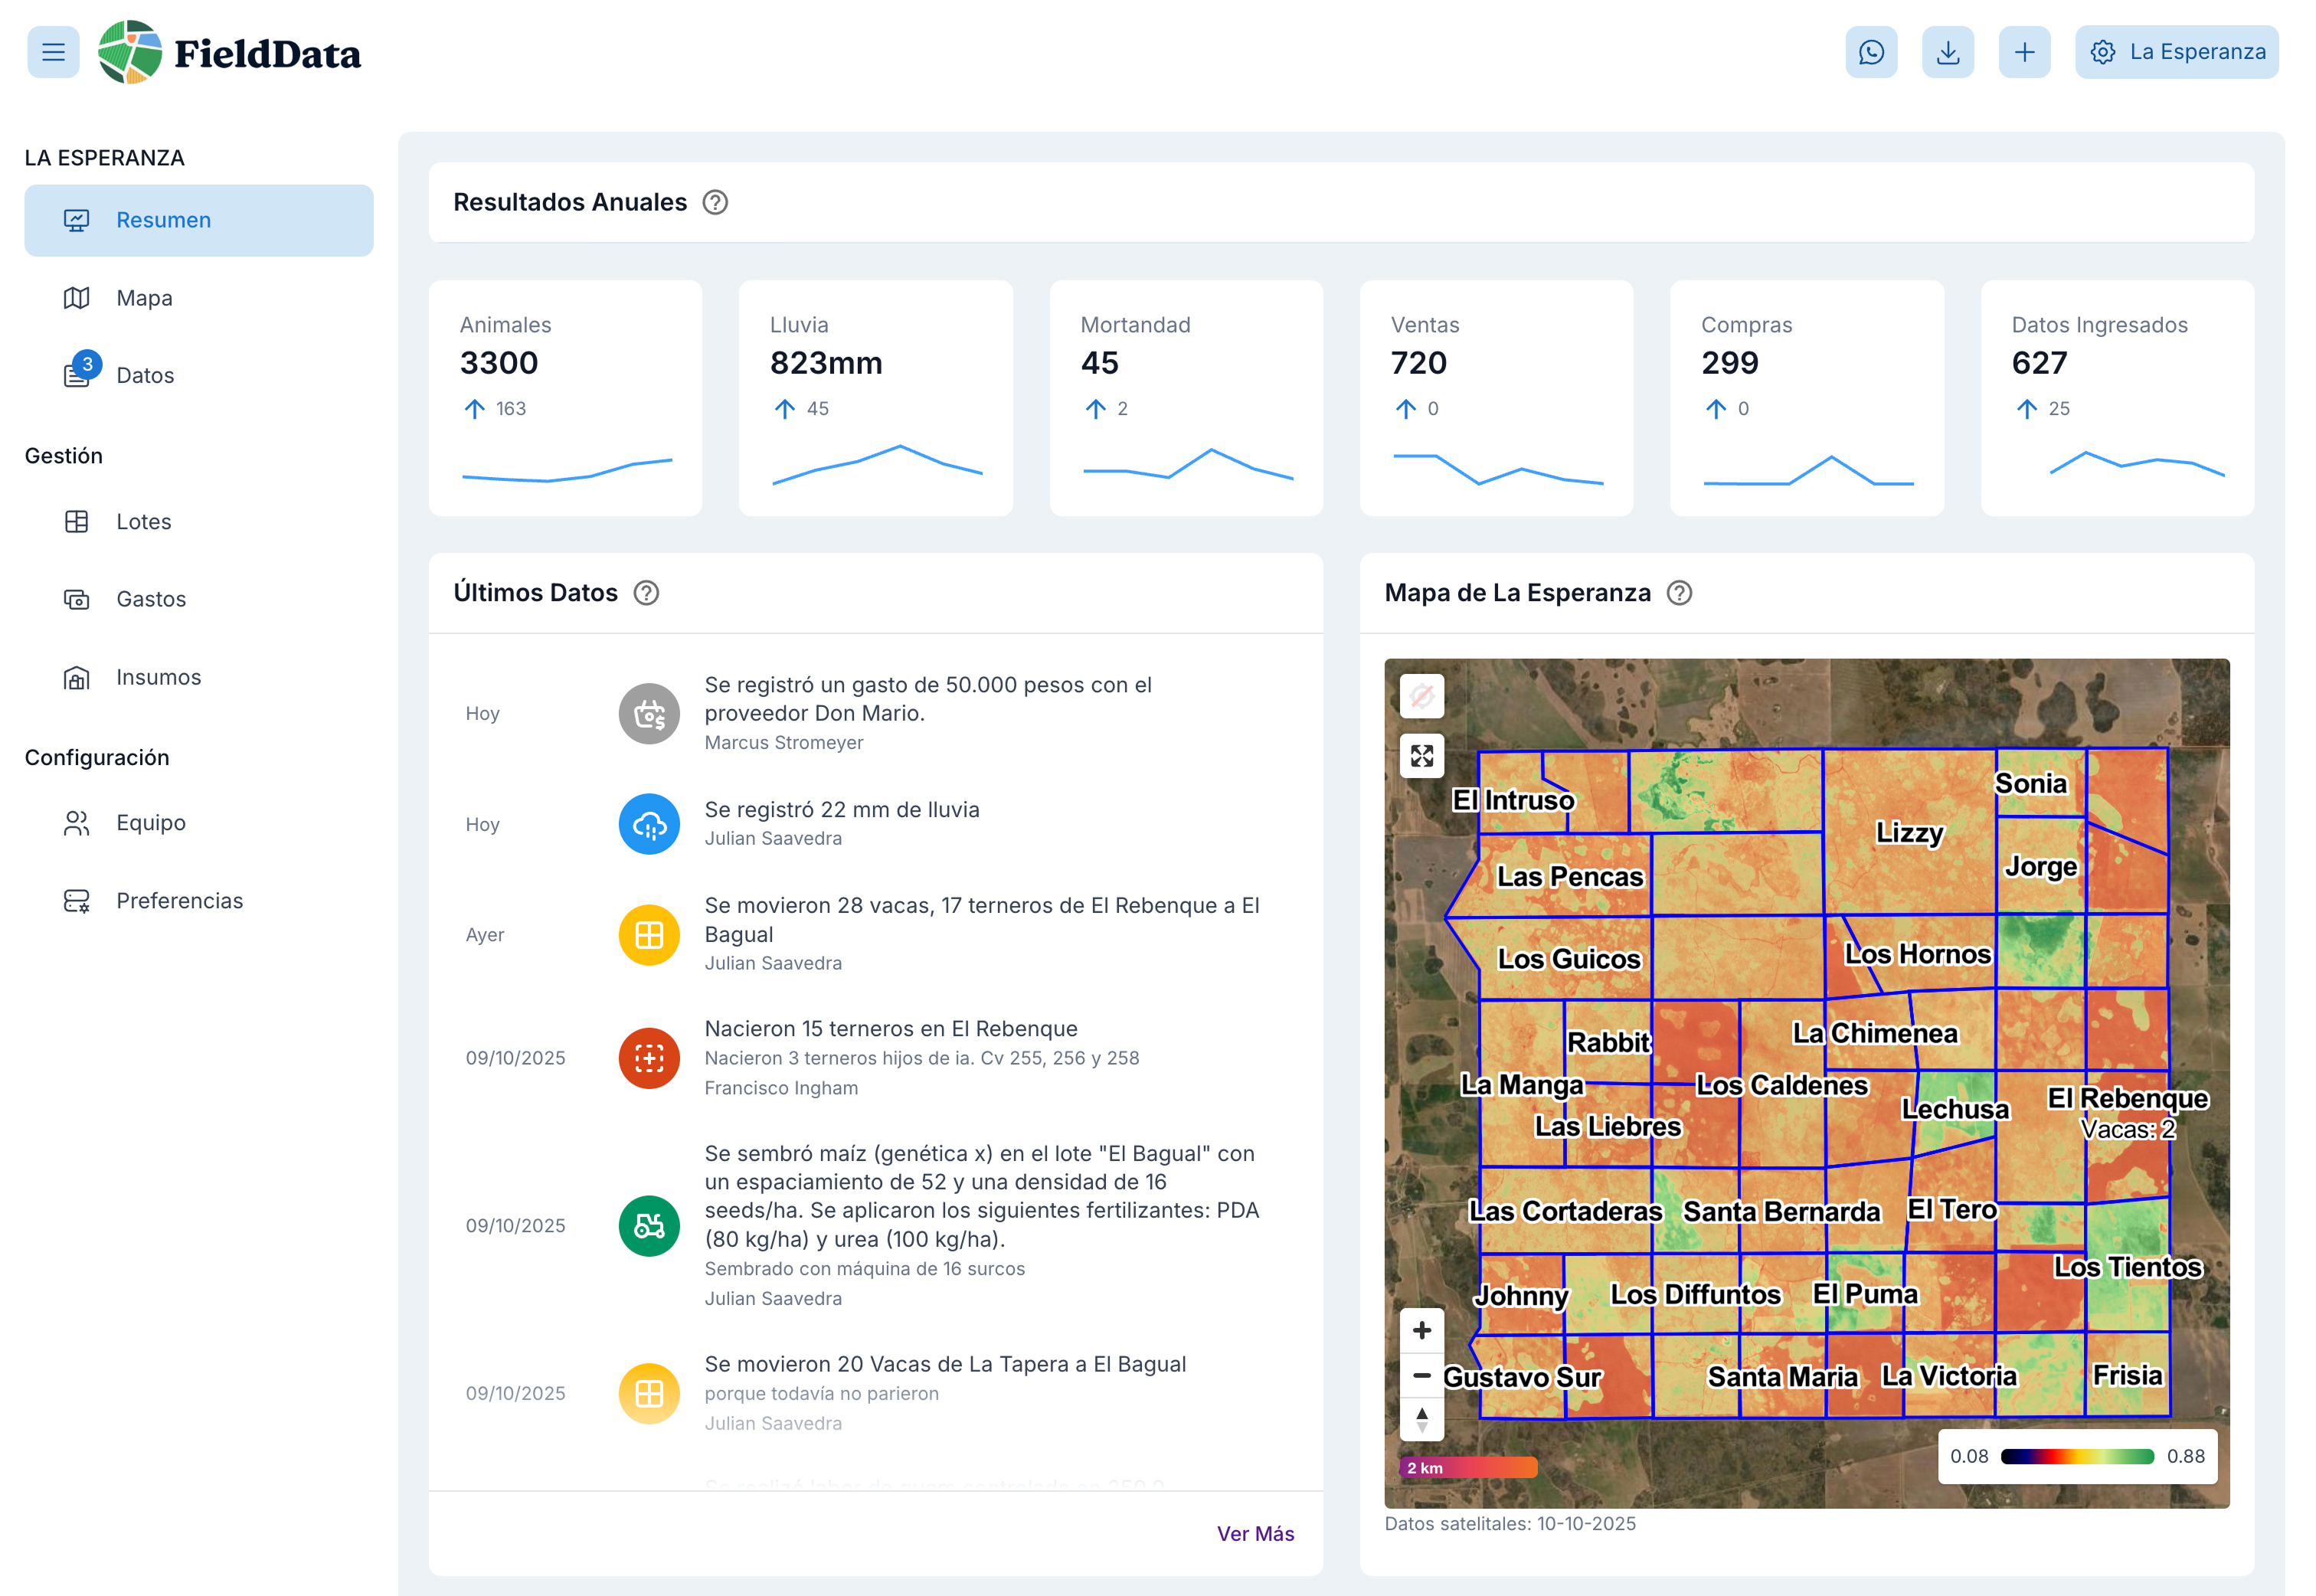Zoom out on the map
Viewport: 2316px width, 1596px height.
tap(1421, 1375)
